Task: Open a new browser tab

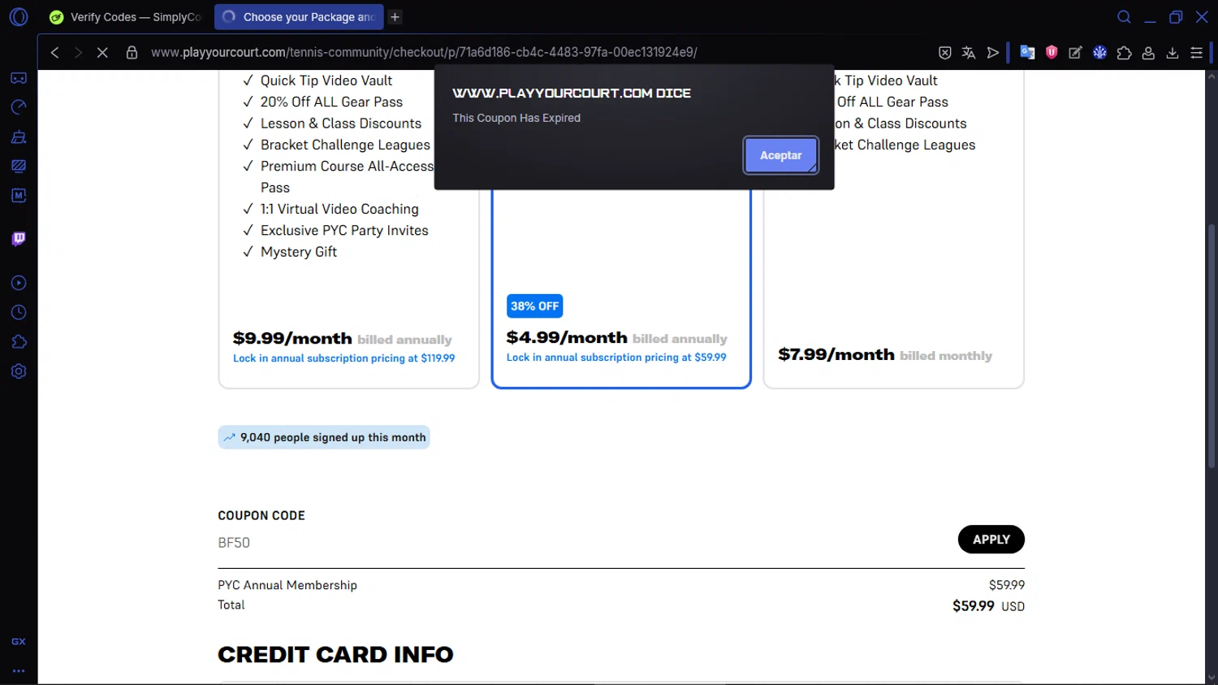Action: coord(395,17)
